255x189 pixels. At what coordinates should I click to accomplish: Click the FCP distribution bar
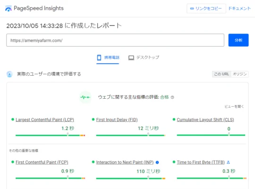(50, 178)
